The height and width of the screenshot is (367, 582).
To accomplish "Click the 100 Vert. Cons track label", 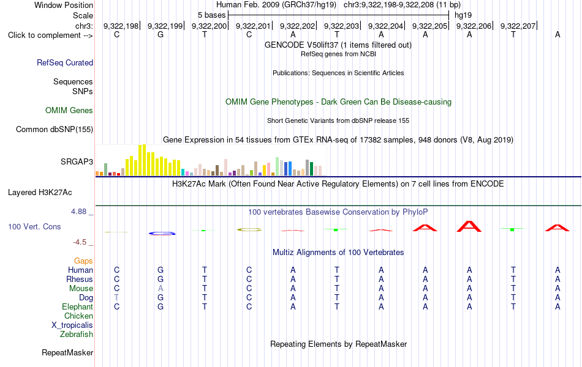I will (x=34, y=226).
